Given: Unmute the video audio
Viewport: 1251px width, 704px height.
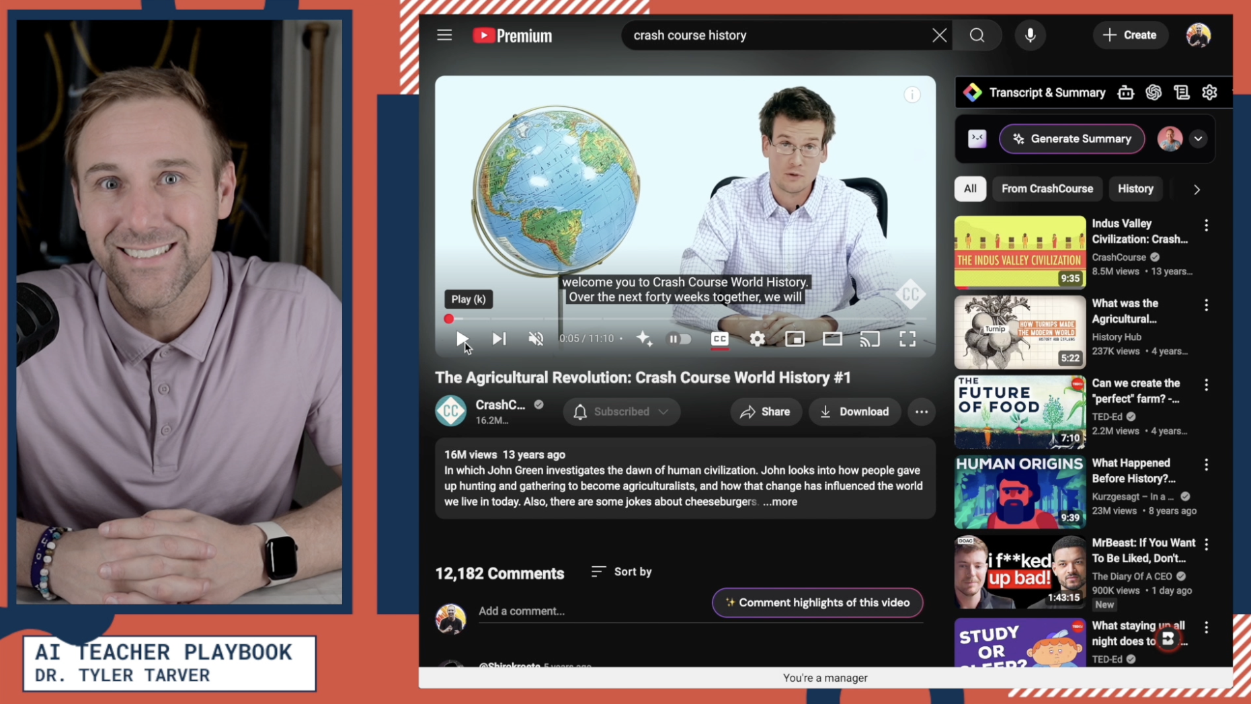Looking at the screenshot, I should pyautogui.click(x=536, y=339).
